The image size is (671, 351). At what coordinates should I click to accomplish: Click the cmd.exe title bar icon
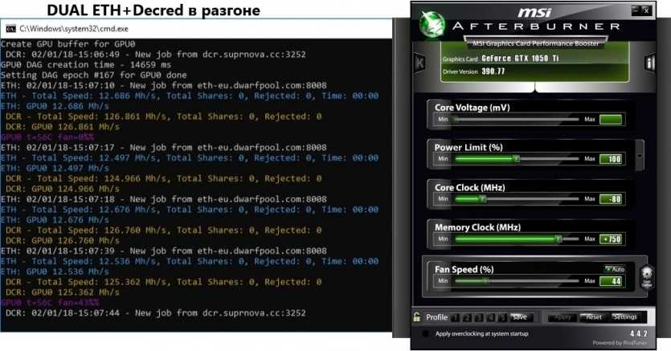coord(10,28)
